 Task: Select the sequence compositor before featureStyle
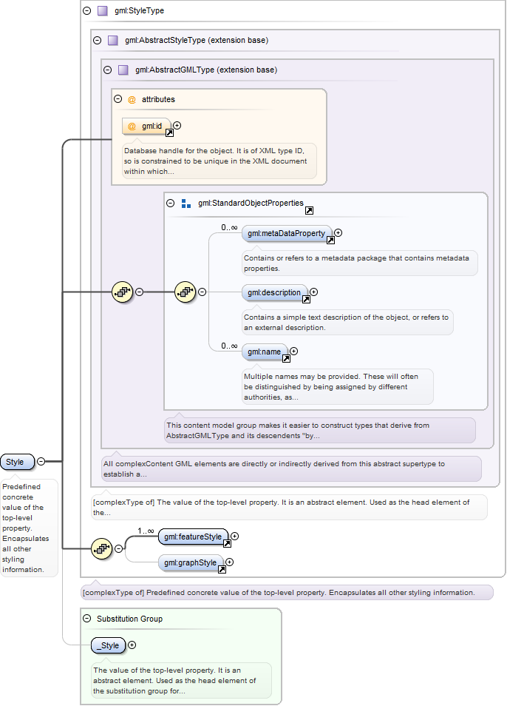point(101,549)
